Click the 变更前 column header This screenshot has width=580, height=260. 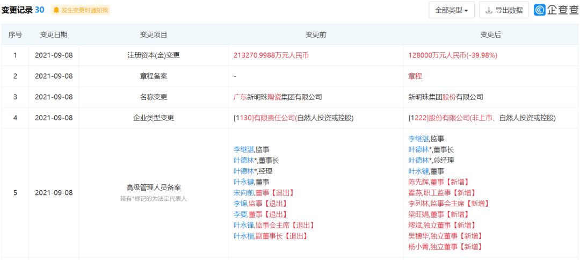(x=316, y=35)
